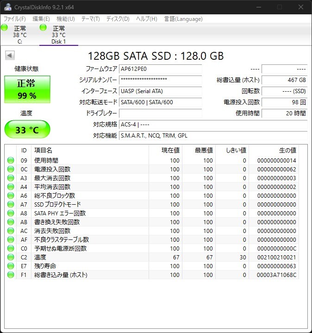Image resolution: width=312 pixels, height=333 pixels.
Task: Click the 正常 99 % health status button
Action: click(x=27, y=89)
